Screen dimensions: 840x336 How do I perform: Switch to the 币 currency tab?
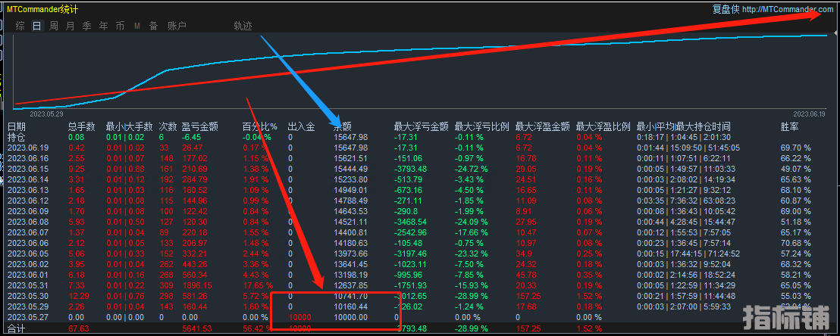(120, 26)
